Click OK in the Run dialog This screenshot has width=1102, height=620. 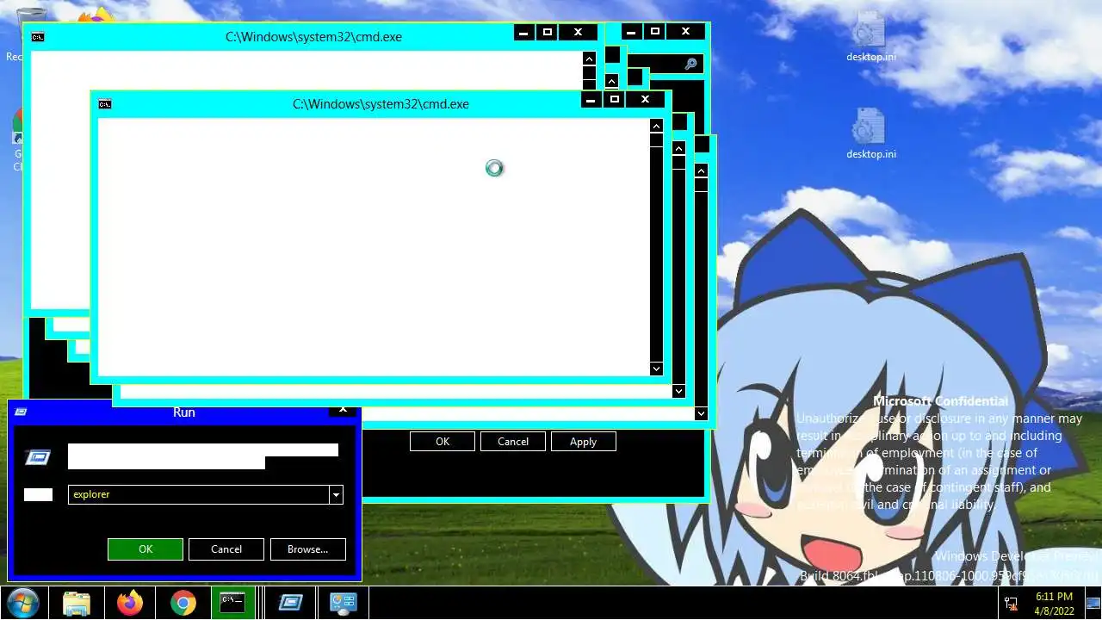(145, 549)
